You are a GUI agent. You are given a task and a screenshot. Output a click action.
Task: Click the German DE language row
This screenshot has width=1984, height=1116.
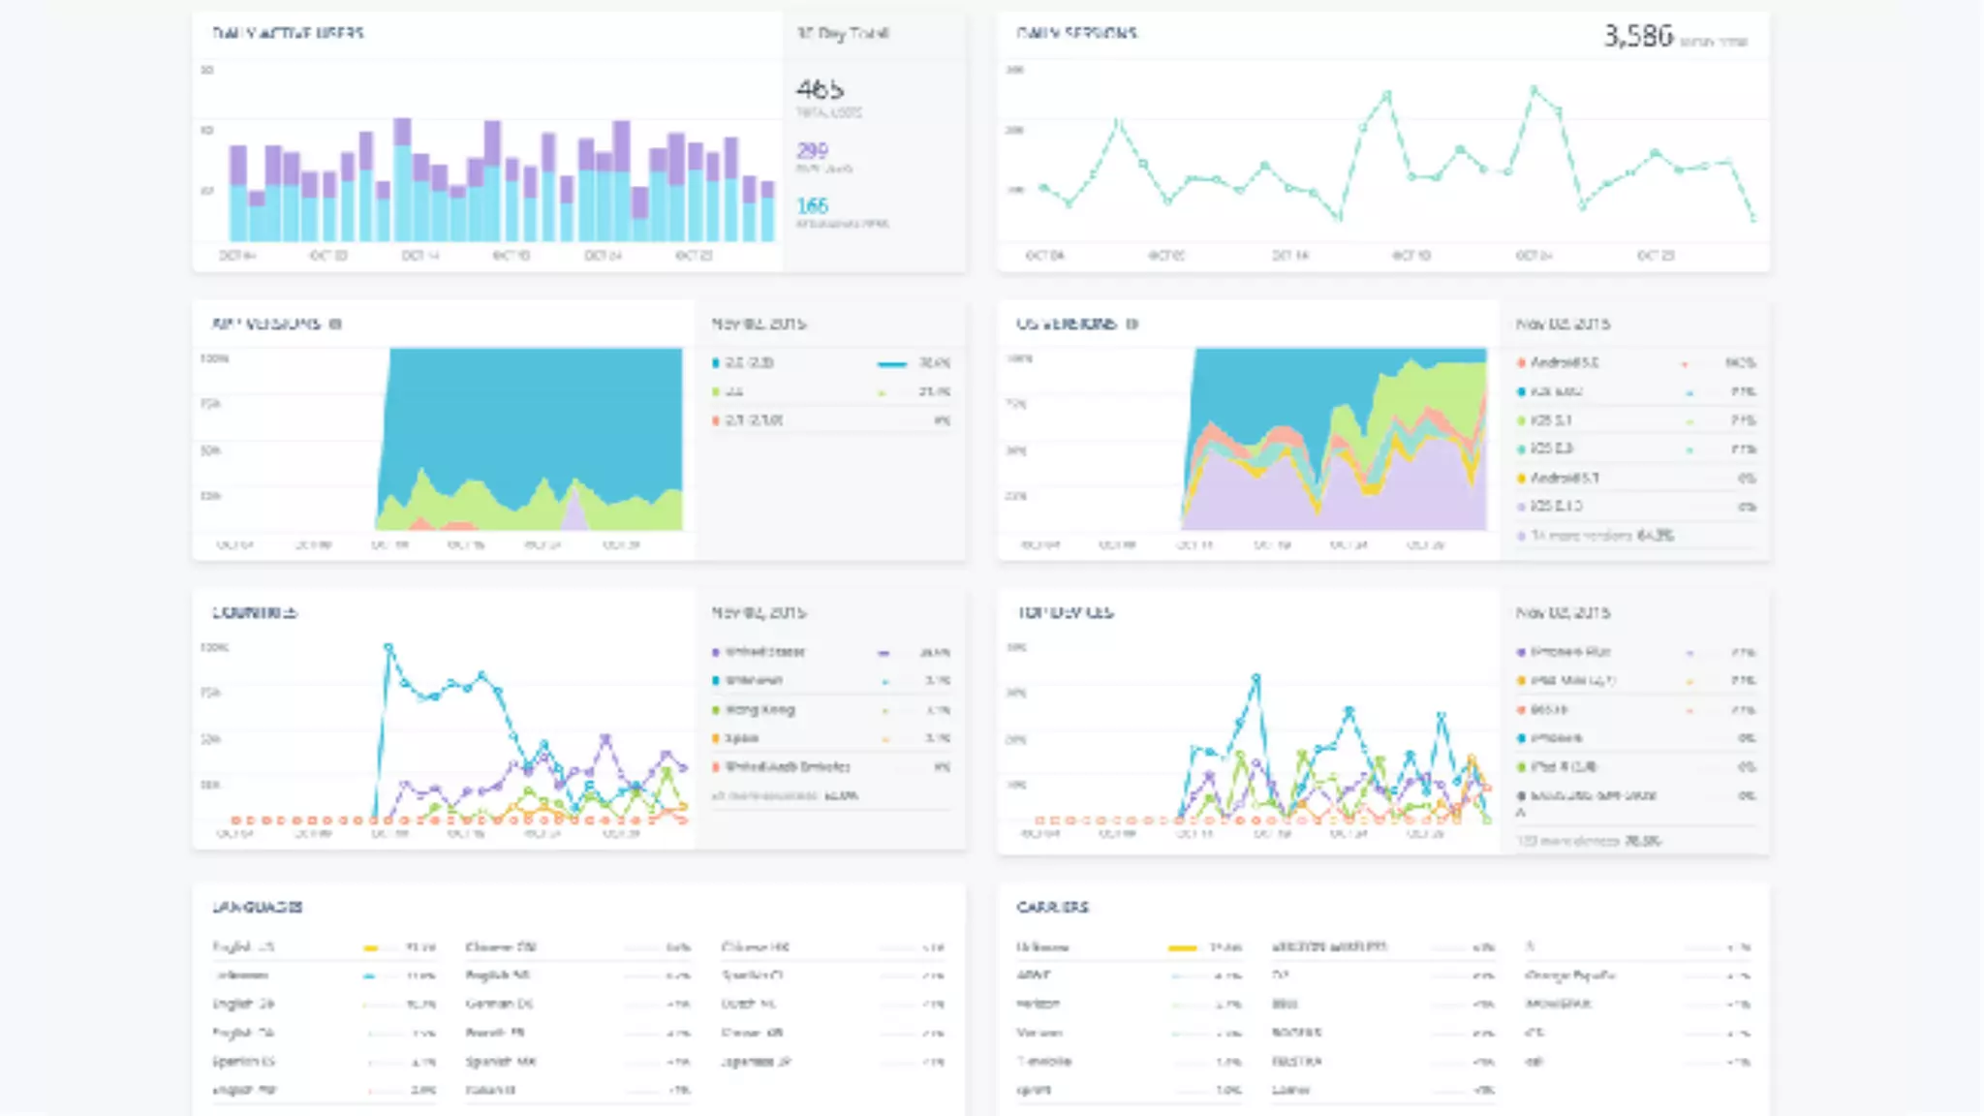(499, 1005)
